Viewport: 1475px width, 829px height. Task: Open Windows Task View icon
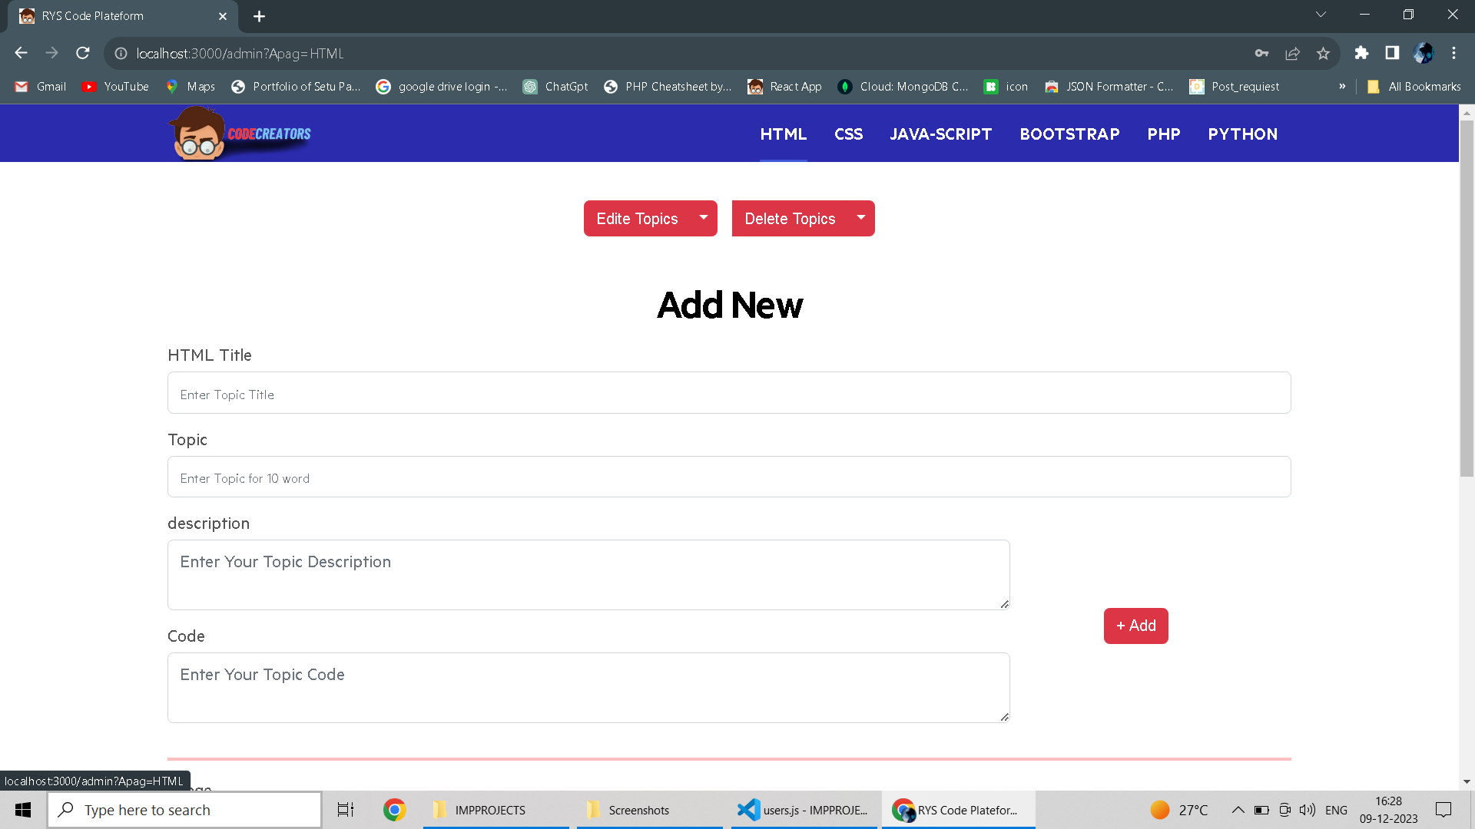coord(346,810)
